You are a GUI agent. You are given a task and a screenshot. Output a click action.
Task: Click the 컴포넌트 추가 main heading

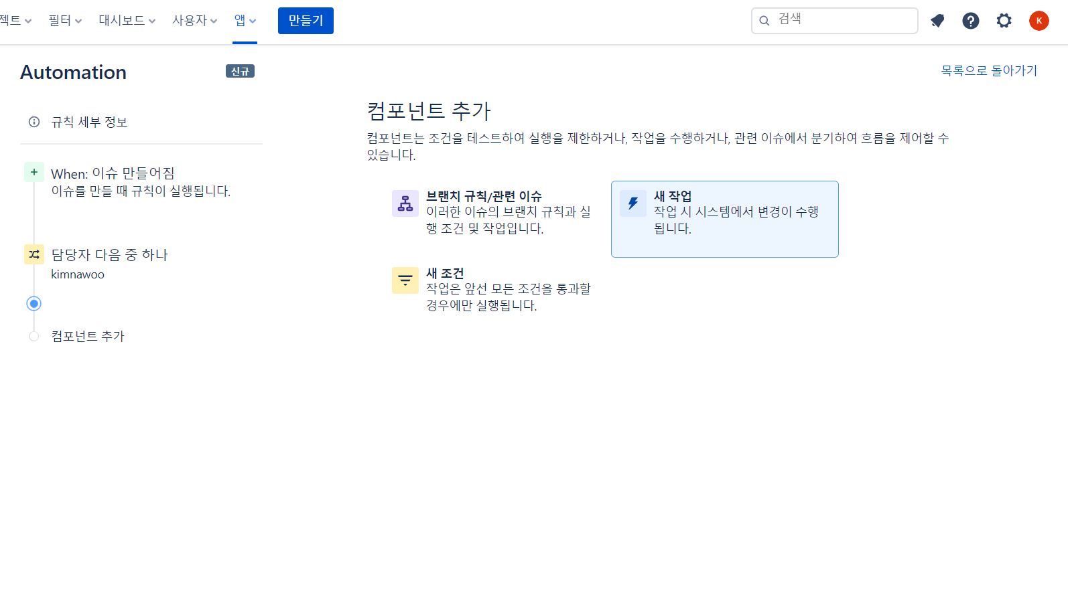coord(429,110)
